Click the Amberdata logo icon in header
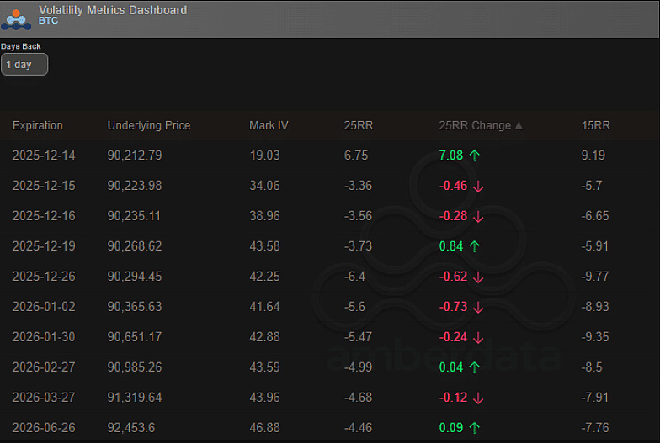This screenshot has height=443, width=660. (x=17, y=18)
